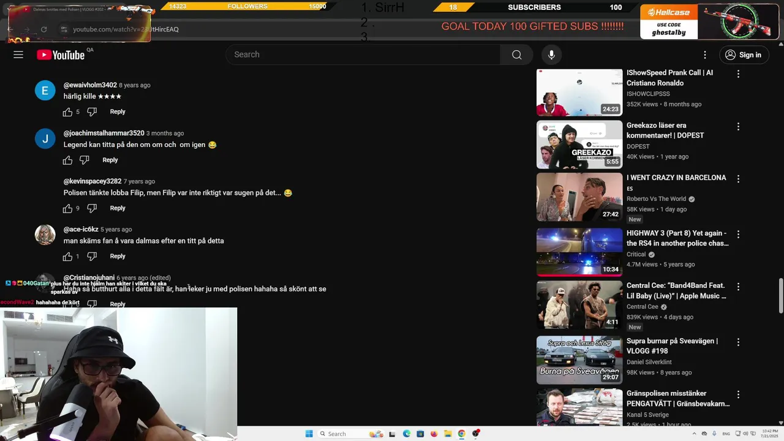Viewport: 784px width, 441px height.
Task: Open the YouTube hamburger guide menu
Action: pyautogui.click(x=18, y=55)
